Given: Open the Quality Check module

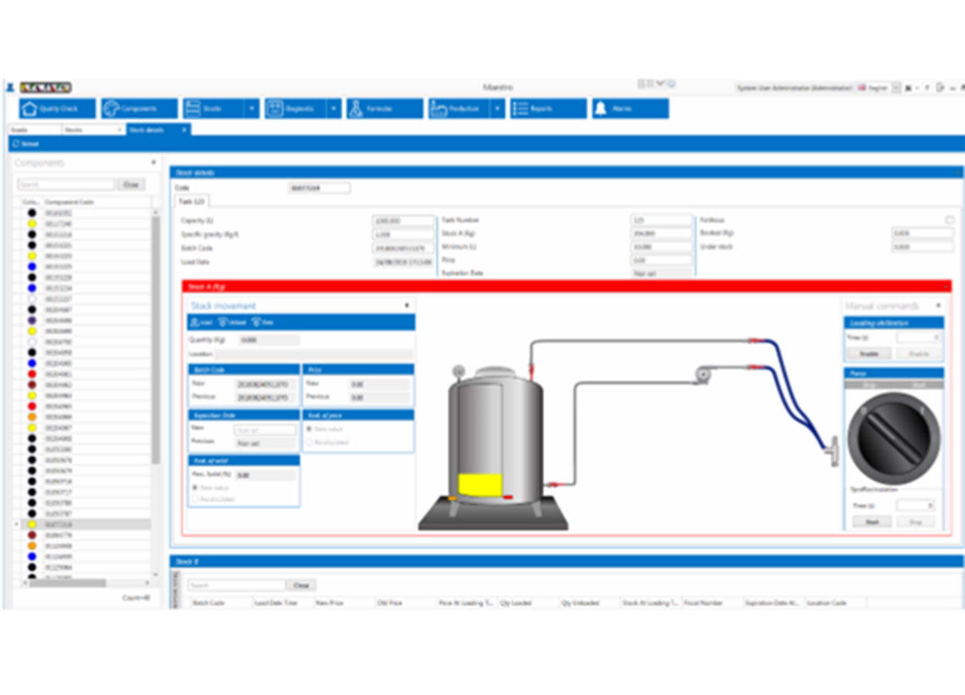Looking at the screenshot, I should (57, 108).
